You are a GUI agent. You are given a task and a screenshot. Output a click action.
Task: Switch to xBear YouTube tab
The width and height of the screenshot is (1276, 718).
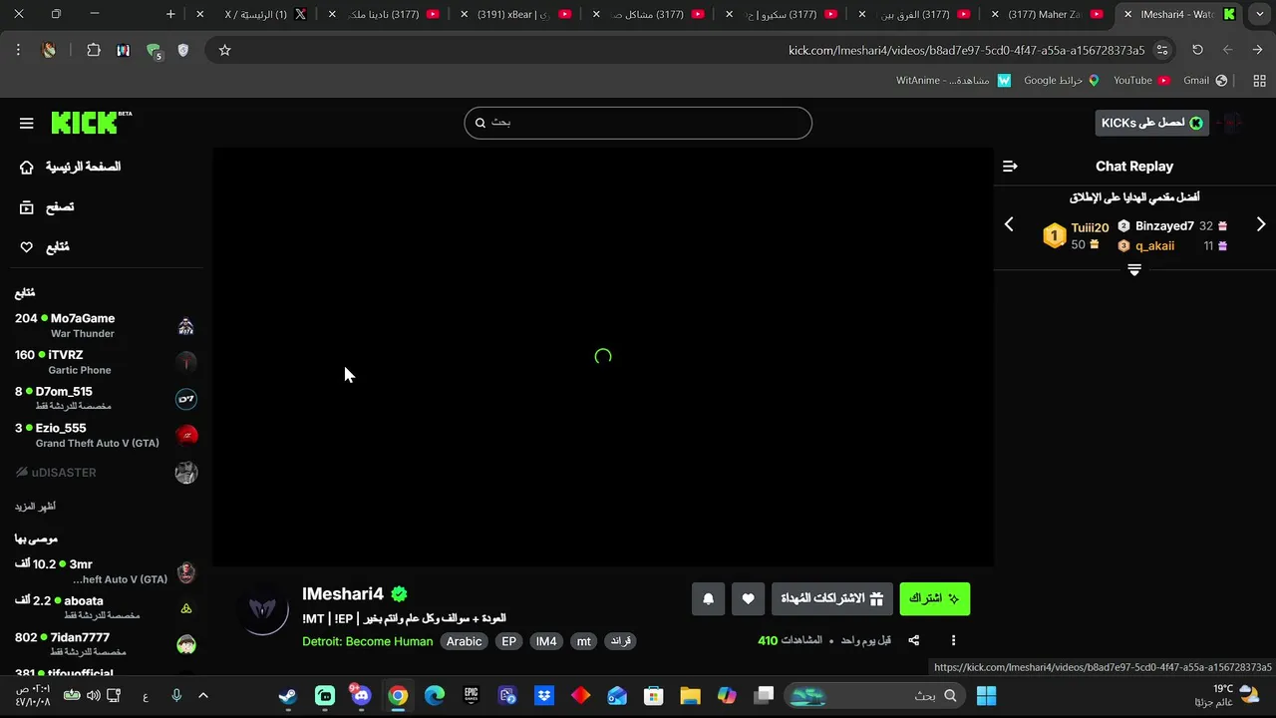click(x=518, y=14)
